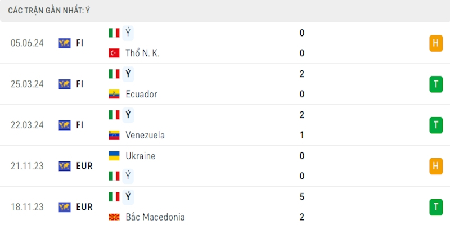This screenshot has height=225, width=450.
Task: Open the Ecuador team link
Action: pyautogui.click(x=141, y=94)
